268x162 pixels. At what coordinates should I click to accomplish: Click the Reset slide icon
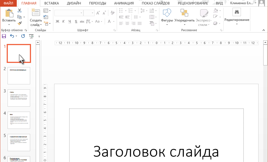point(46,17)
